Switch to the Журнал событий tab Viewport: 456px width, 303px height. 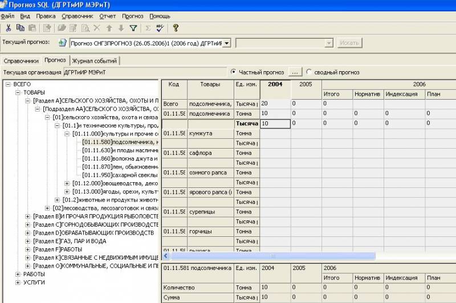point(95,61)
